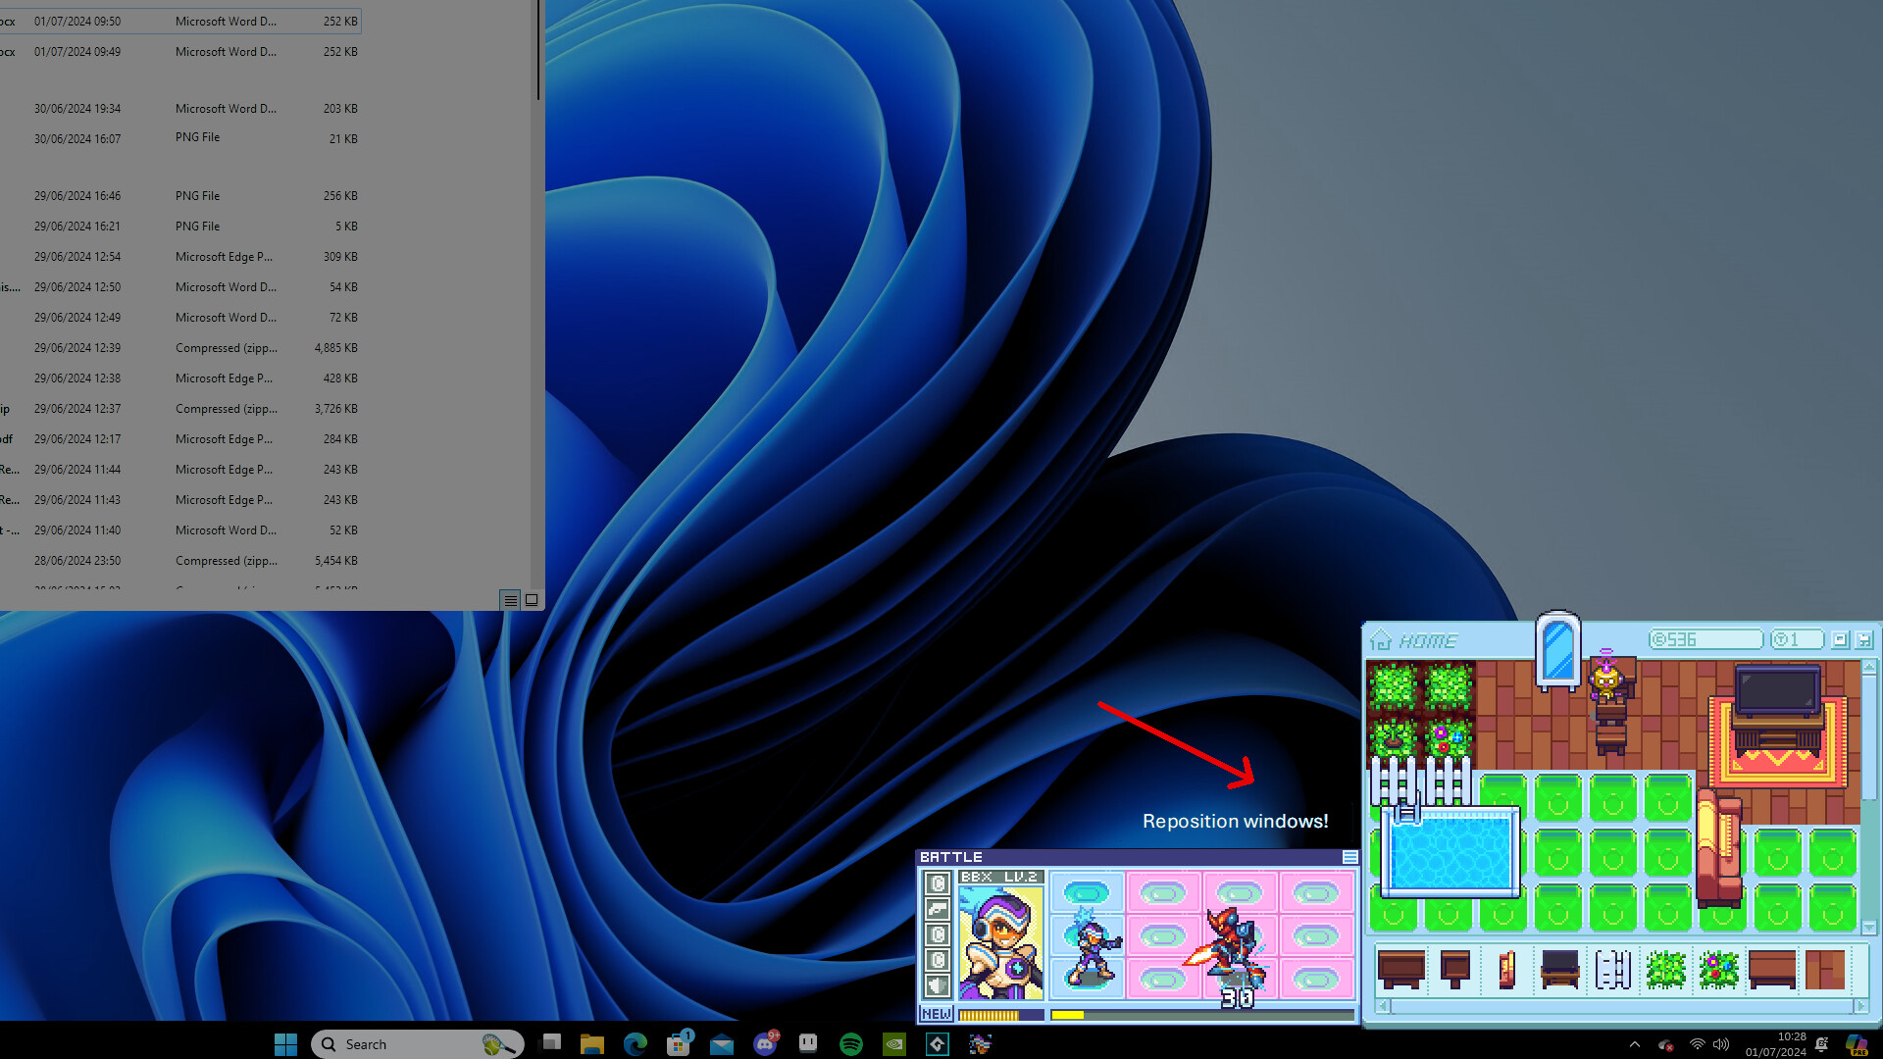Select the home icon in top-left game panel
This screenshot has width=1883, height=1059.
[1380, 640]
